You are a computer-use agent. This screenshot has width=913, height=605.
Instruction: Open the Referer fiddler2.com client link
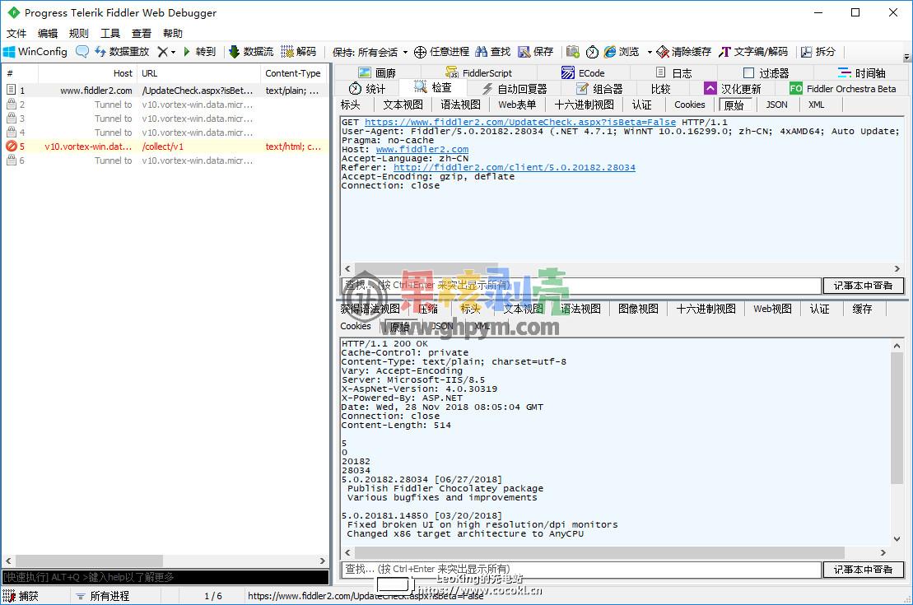(515, 168)
